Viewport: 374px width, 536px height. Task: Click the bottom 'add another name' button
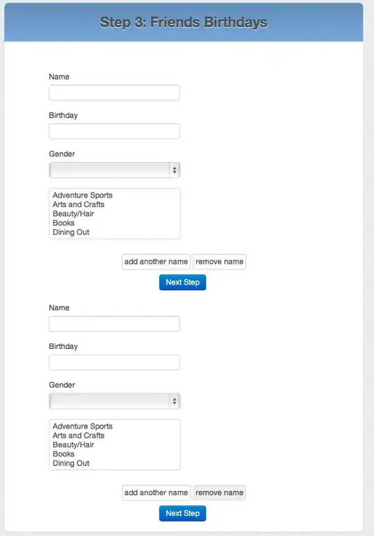(x=157, y=492)
